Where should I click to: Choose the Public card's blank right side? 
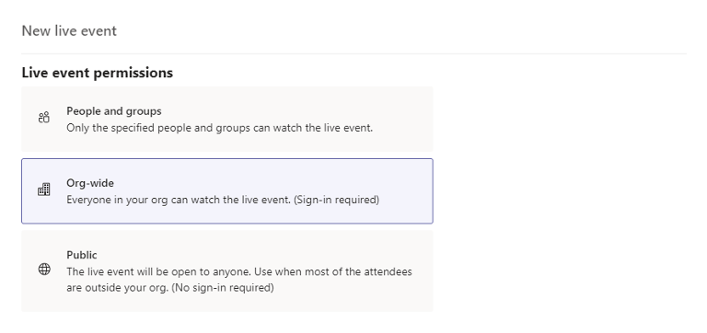coord(422,270)
